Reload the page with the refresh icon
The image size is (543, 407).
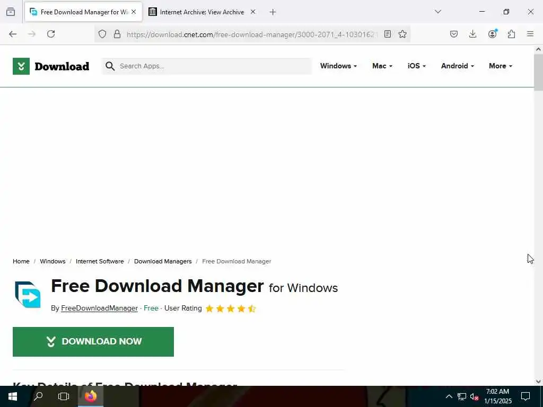click(51, 34)
